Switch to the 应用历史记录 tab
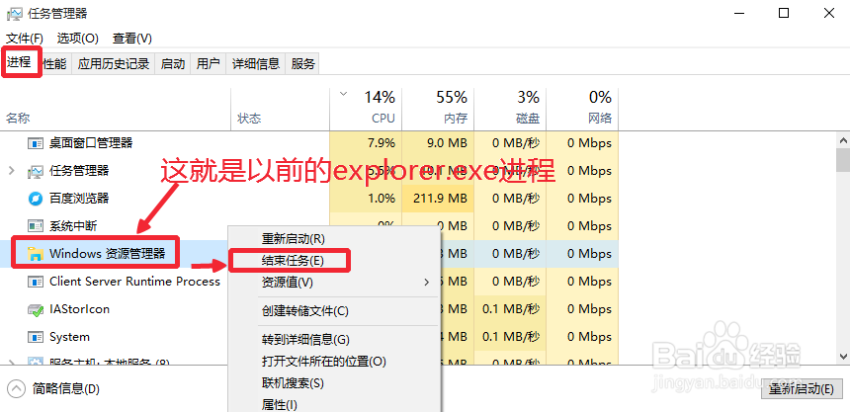The image size is (850, 412). pyautogui.click(x=114, y=64)
